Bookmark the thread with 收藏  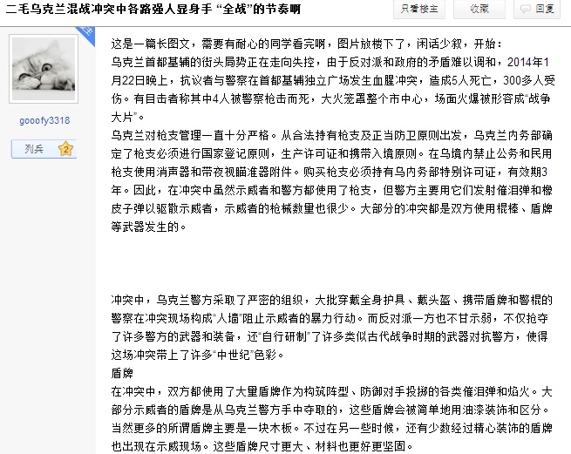(478, 8)
